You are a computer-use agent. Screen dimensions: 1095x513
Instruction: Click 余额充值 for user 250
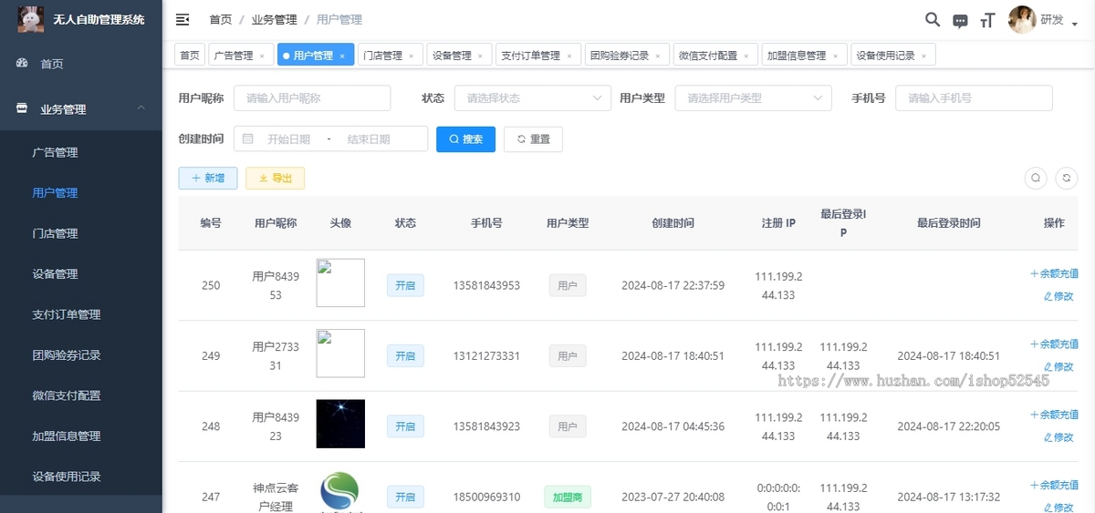1054,273
